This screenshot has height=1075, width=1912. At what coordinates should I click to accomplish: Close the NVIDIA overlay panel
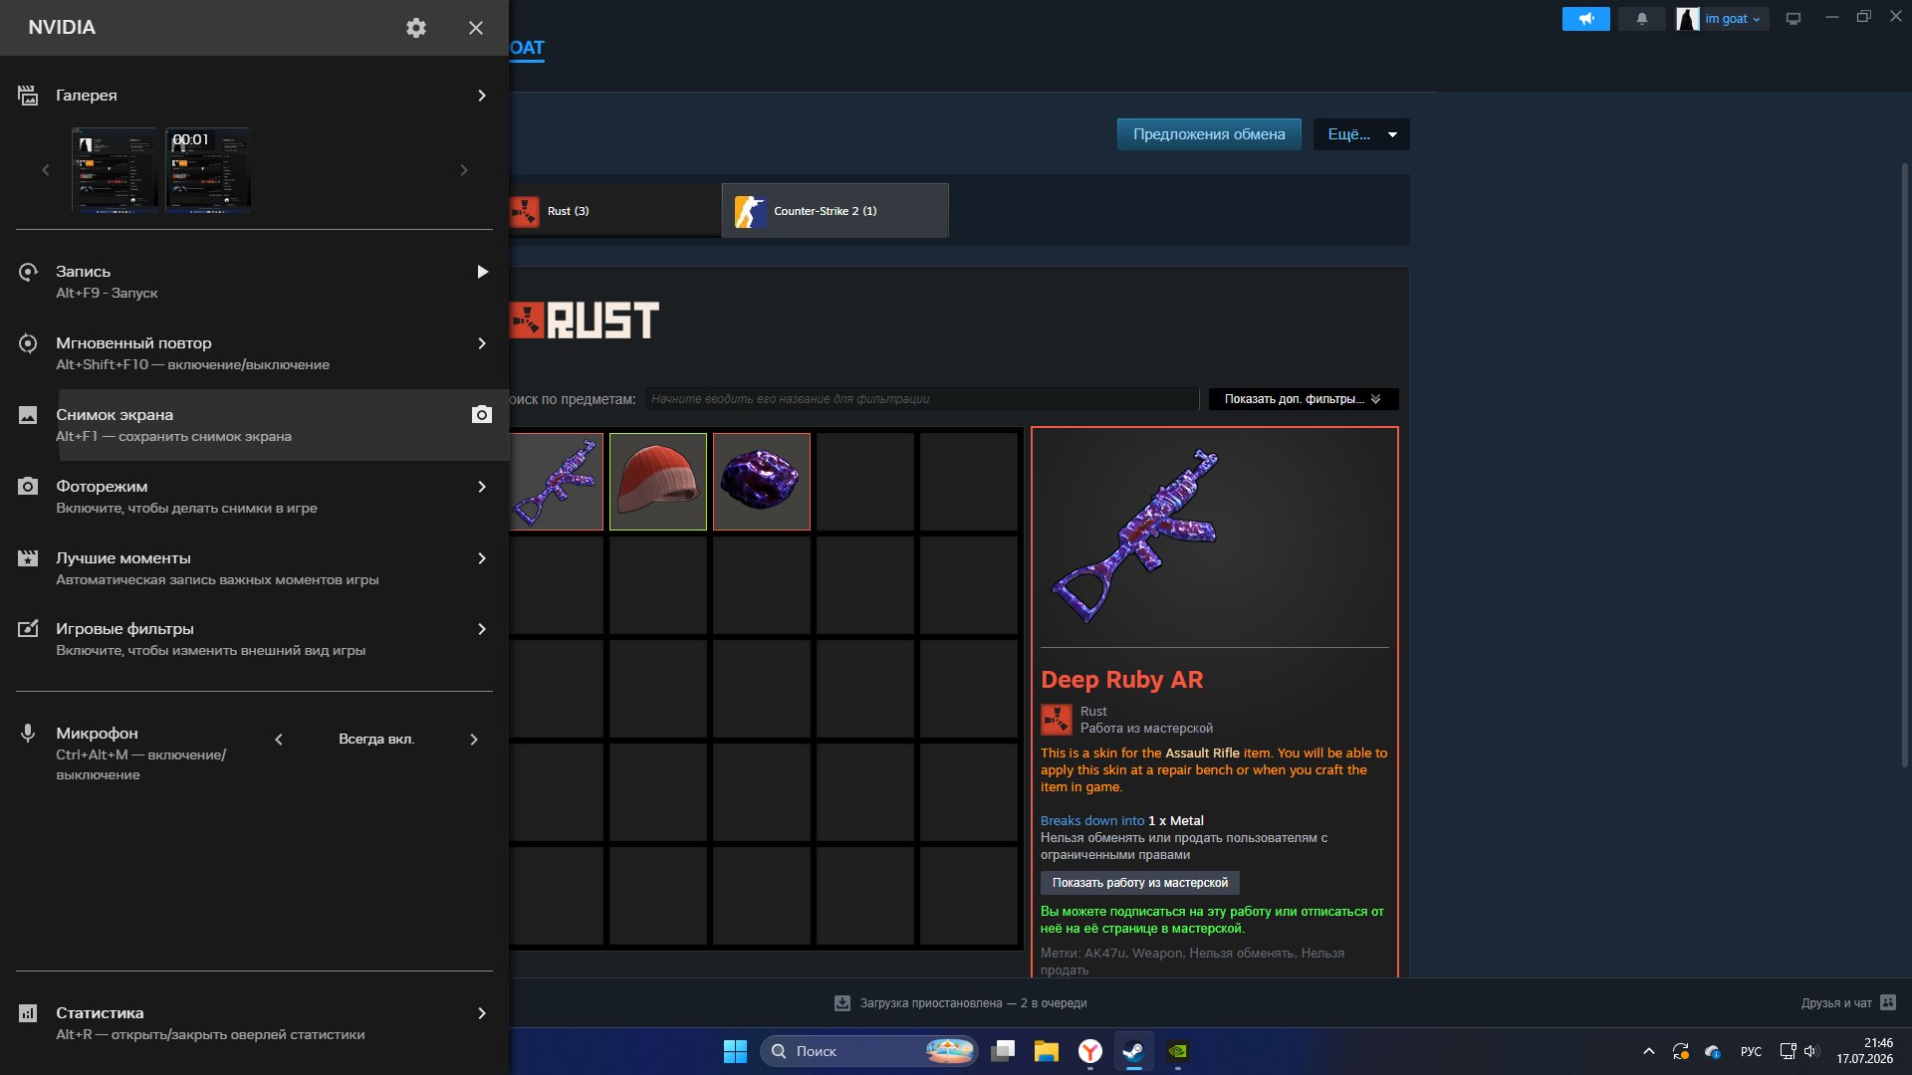pos(476,28)
